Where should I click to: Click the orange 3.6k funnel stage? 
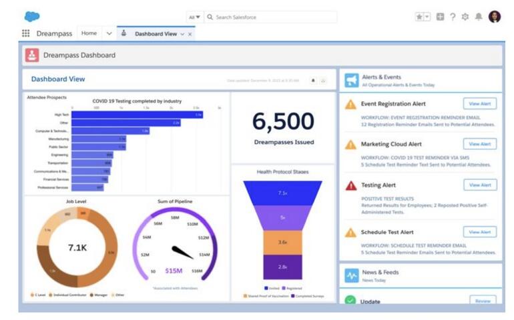[x=282, y=243]
